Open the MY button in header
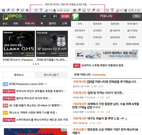Image resolution: width=142 pixels, height=135 pixels. [45, 16]
